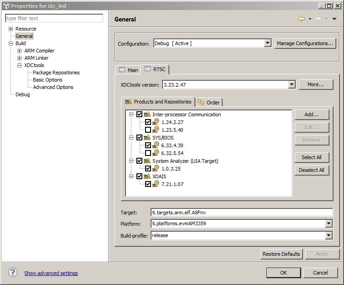Image resolution: width=344 pixels, height=285 pixels.
Task: Click the SYS/BIOS product icon
Action: tap(147, 137)
